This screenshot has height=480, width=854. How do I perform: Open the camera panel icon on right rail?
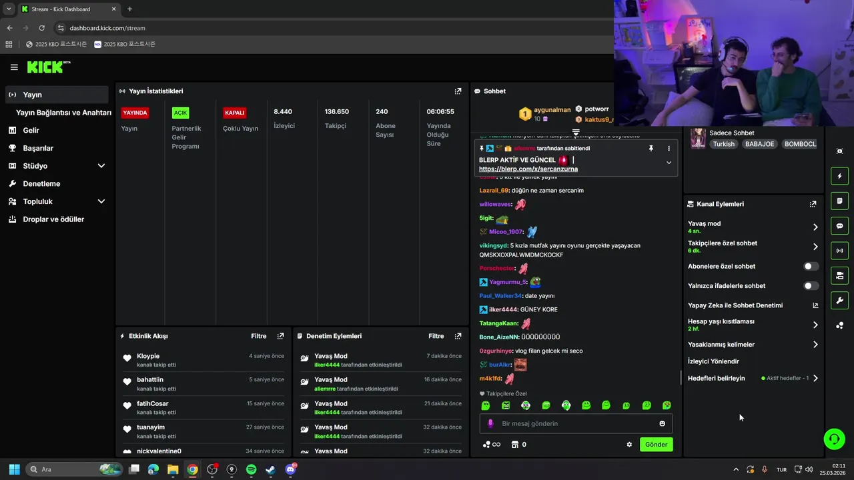(839, 275)
